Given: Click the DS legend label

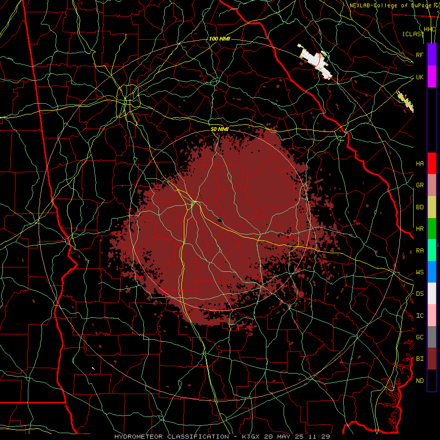Looking at the screenshot, I should coord(419,294).
